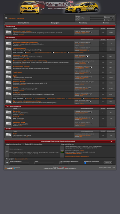
Task: Click folder icon beside Internetowy Klub Seata breadcrumb
Action: pos(6,18)
